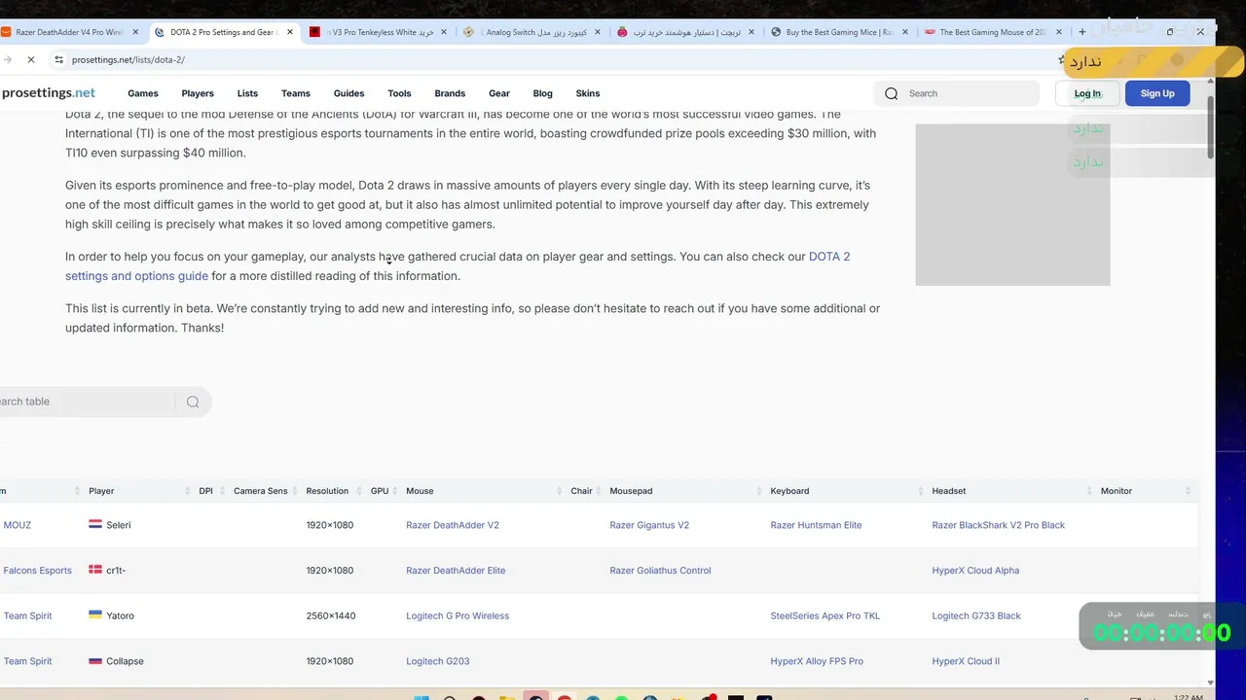
Task: Sort table by Headset column
Action: [949, 491]
